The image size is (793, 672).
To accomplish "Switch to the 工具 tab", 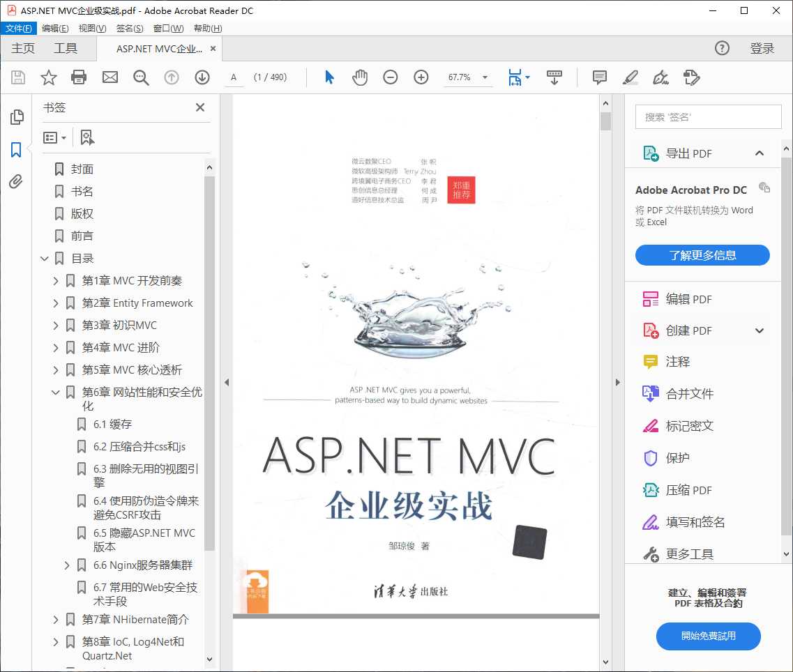I will (66, 49).
